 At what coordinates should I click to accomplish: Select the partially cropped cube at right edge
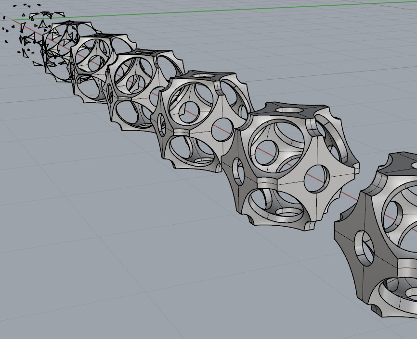[376, 234]
